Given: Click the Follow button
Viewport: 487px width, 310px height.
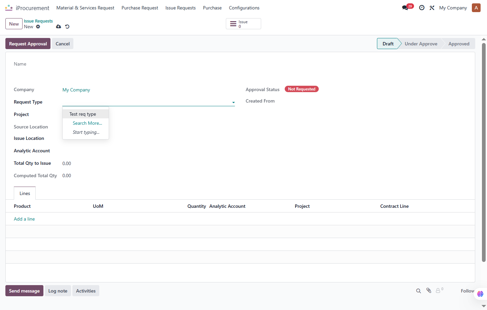Looking at the screenshot, I should click(467, 291).
